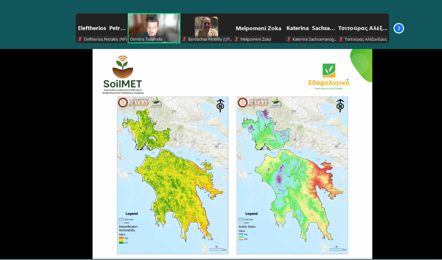Click 'Desertification Vulnerability' legend title
The width and height of the screenshot is (442, 260).
tap(129, 228)
